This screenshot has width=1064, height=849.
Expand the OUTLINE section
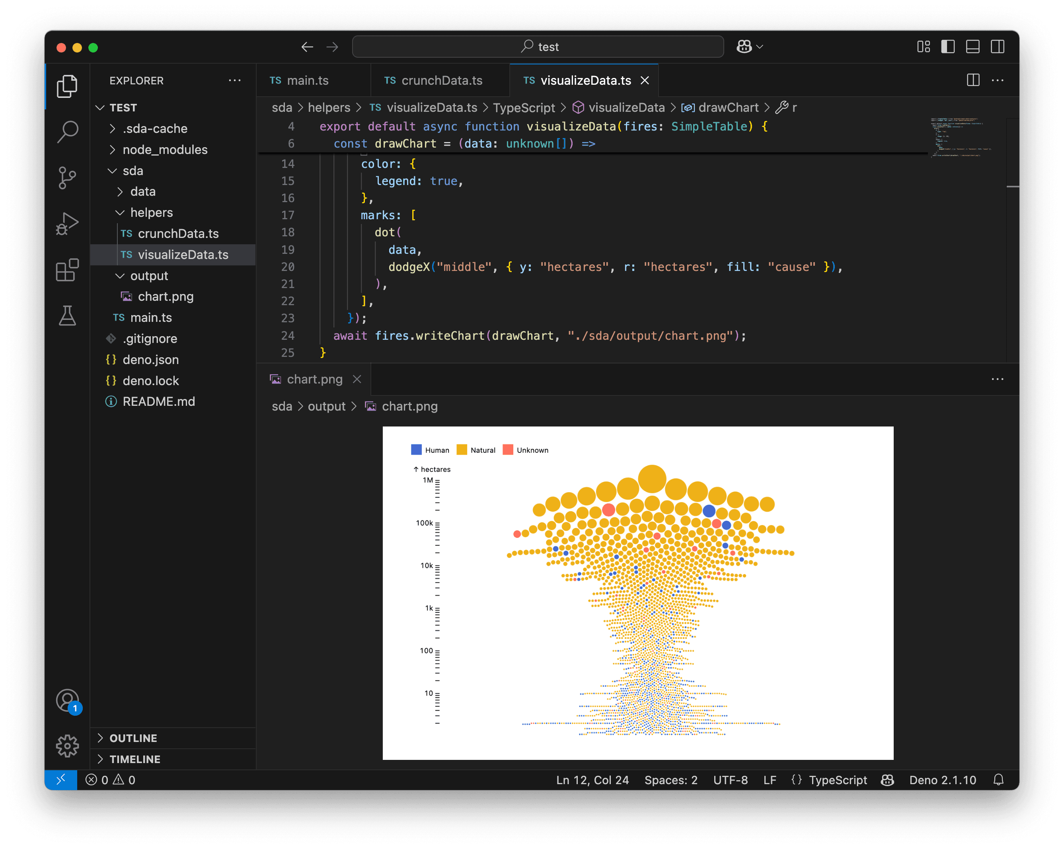[133, 738]
